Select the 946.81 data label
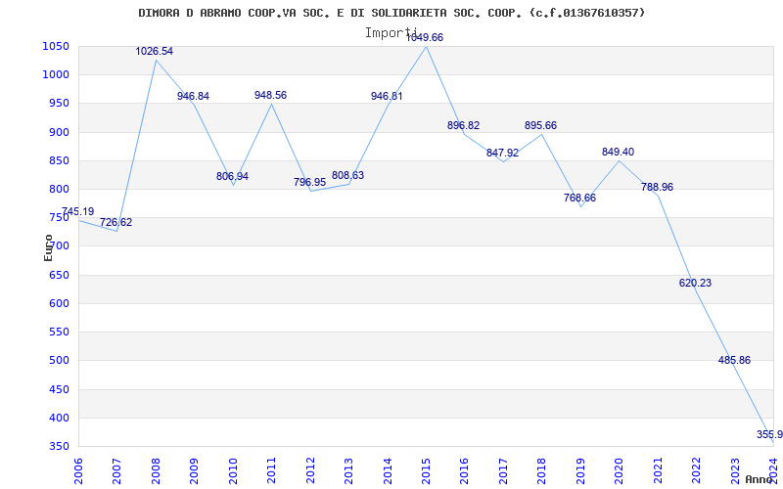Image resolution: width=783 pixels, height=489 pixels. tap(387, 96)
